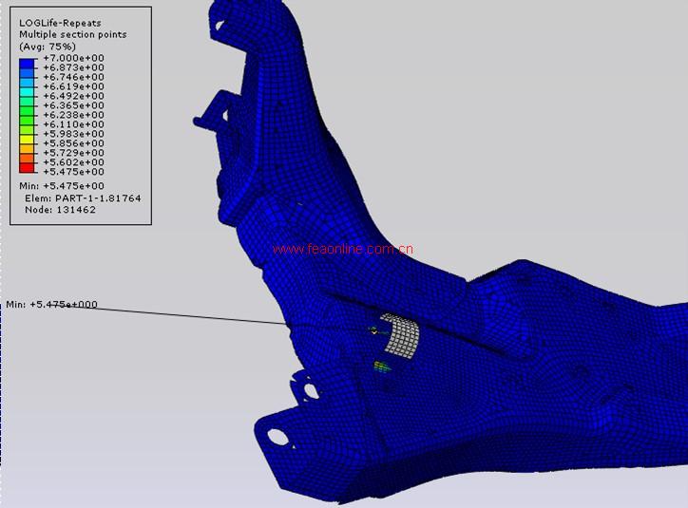Click the red swatch in legend
The image size is (688, 508).
coord(28,167)
